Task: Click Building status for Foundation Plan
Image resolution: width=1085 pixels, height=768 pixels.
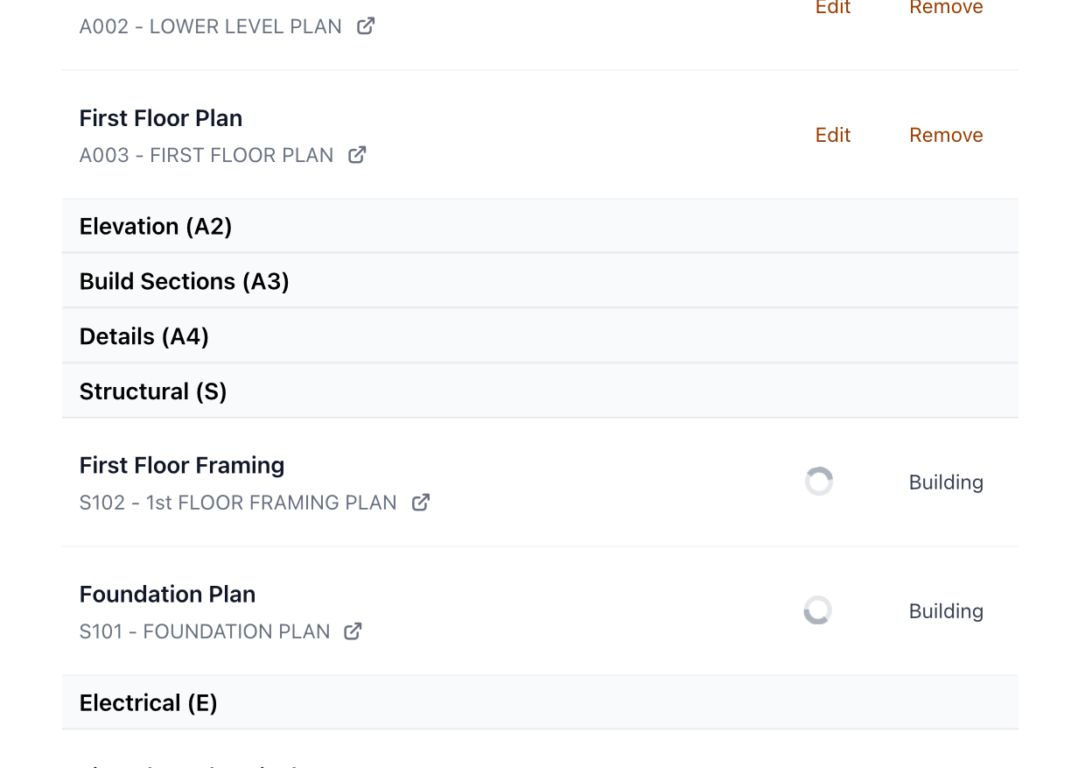Action: pos(946,611)
